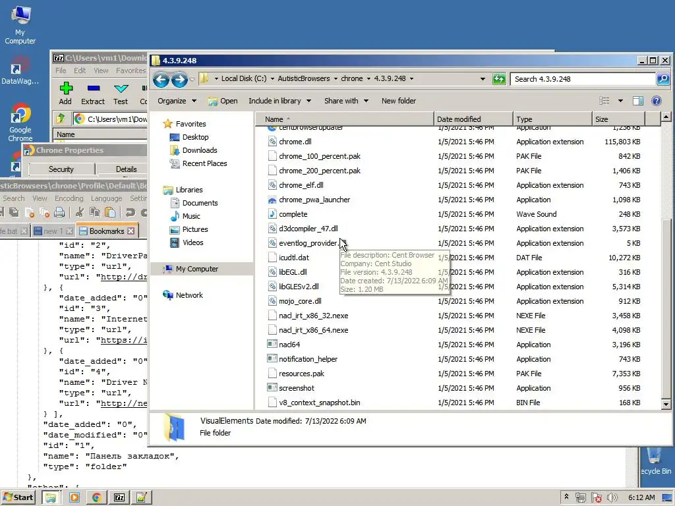Click the Cut scissors icon in Notepad++
The height and width of the screenshot is (506, 675).
coord(79,212)
